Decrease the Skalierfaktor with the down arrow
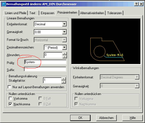The image size is (145, 123). (63, 82)
